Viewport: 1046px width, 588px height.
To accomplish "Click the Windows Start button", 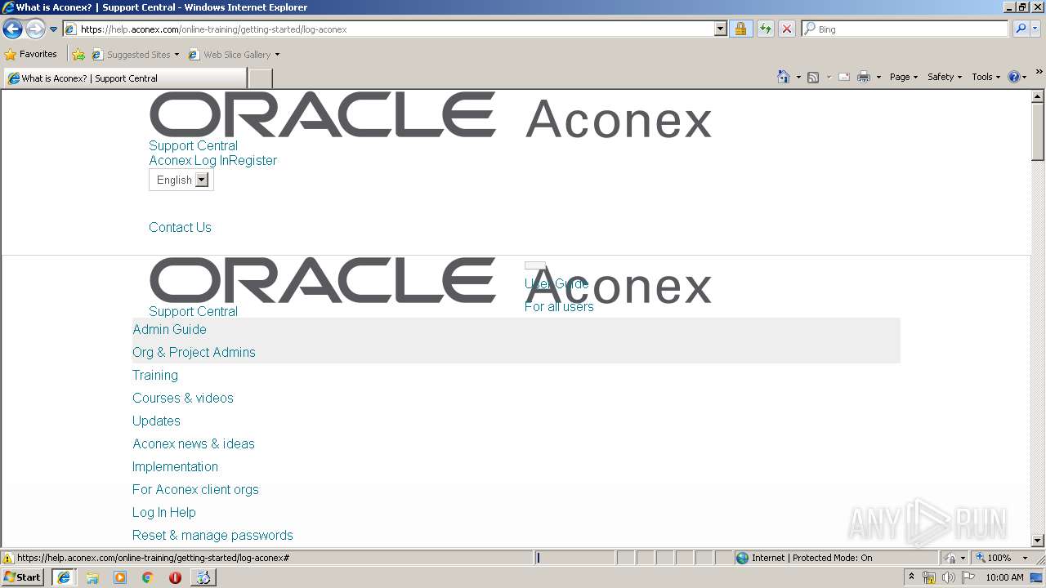I will 22,577.
